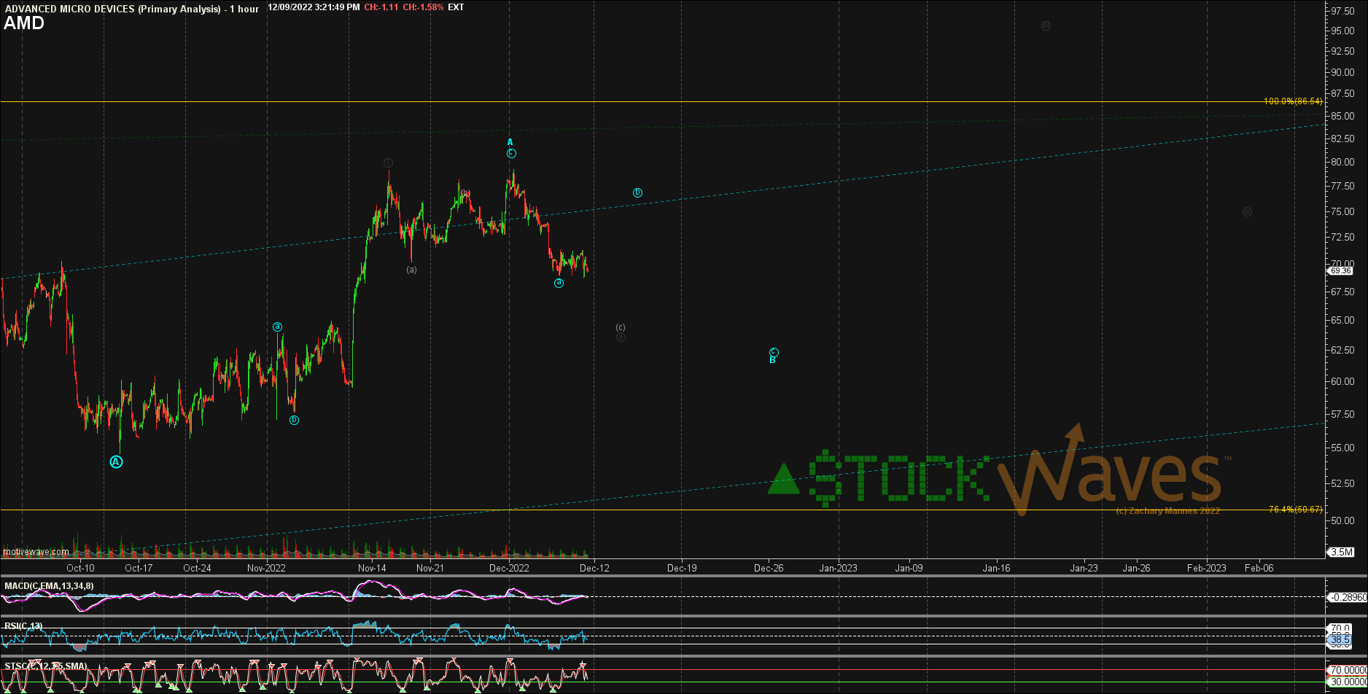
Task: Select the gray circled iii label at the chart top
Action: [x=1046, y=26]
